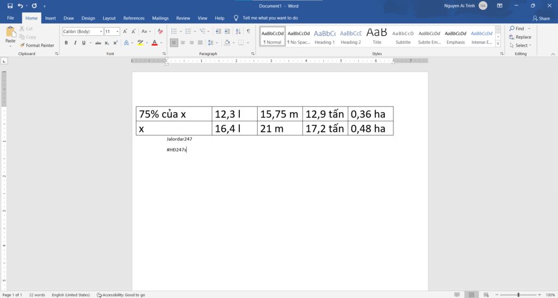
Task: Undo the last action
Action: (x=20, y=6)
